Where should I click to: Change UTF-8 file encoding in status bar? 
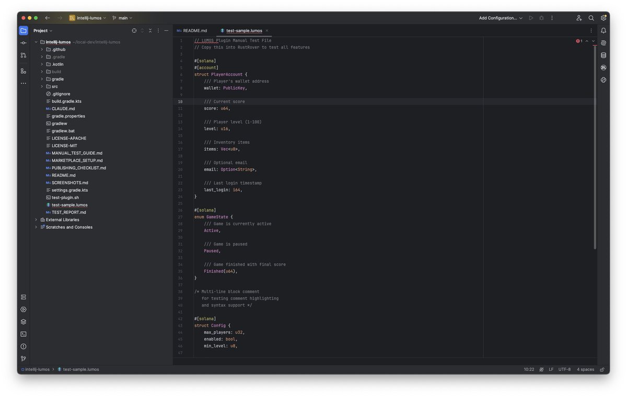click(x=564, y=369)
